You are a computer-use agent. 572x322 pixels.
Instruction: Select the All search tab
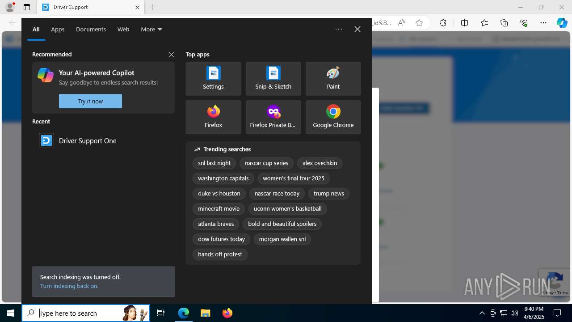click(x=36, y=30)
